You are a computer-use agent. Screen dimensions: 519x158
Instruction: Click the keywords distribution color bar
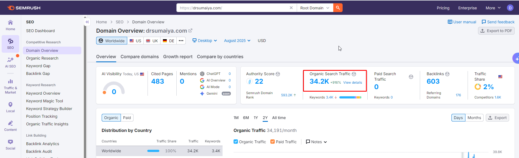click(x=350, y=97)
